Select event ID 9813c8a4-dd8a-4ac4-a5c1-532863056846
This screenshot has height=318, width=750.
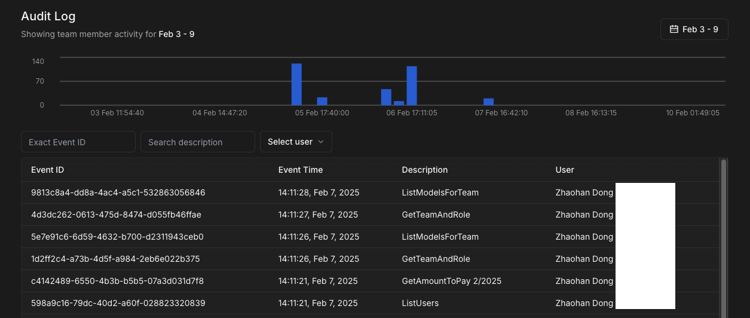click(x=118, y=192)
